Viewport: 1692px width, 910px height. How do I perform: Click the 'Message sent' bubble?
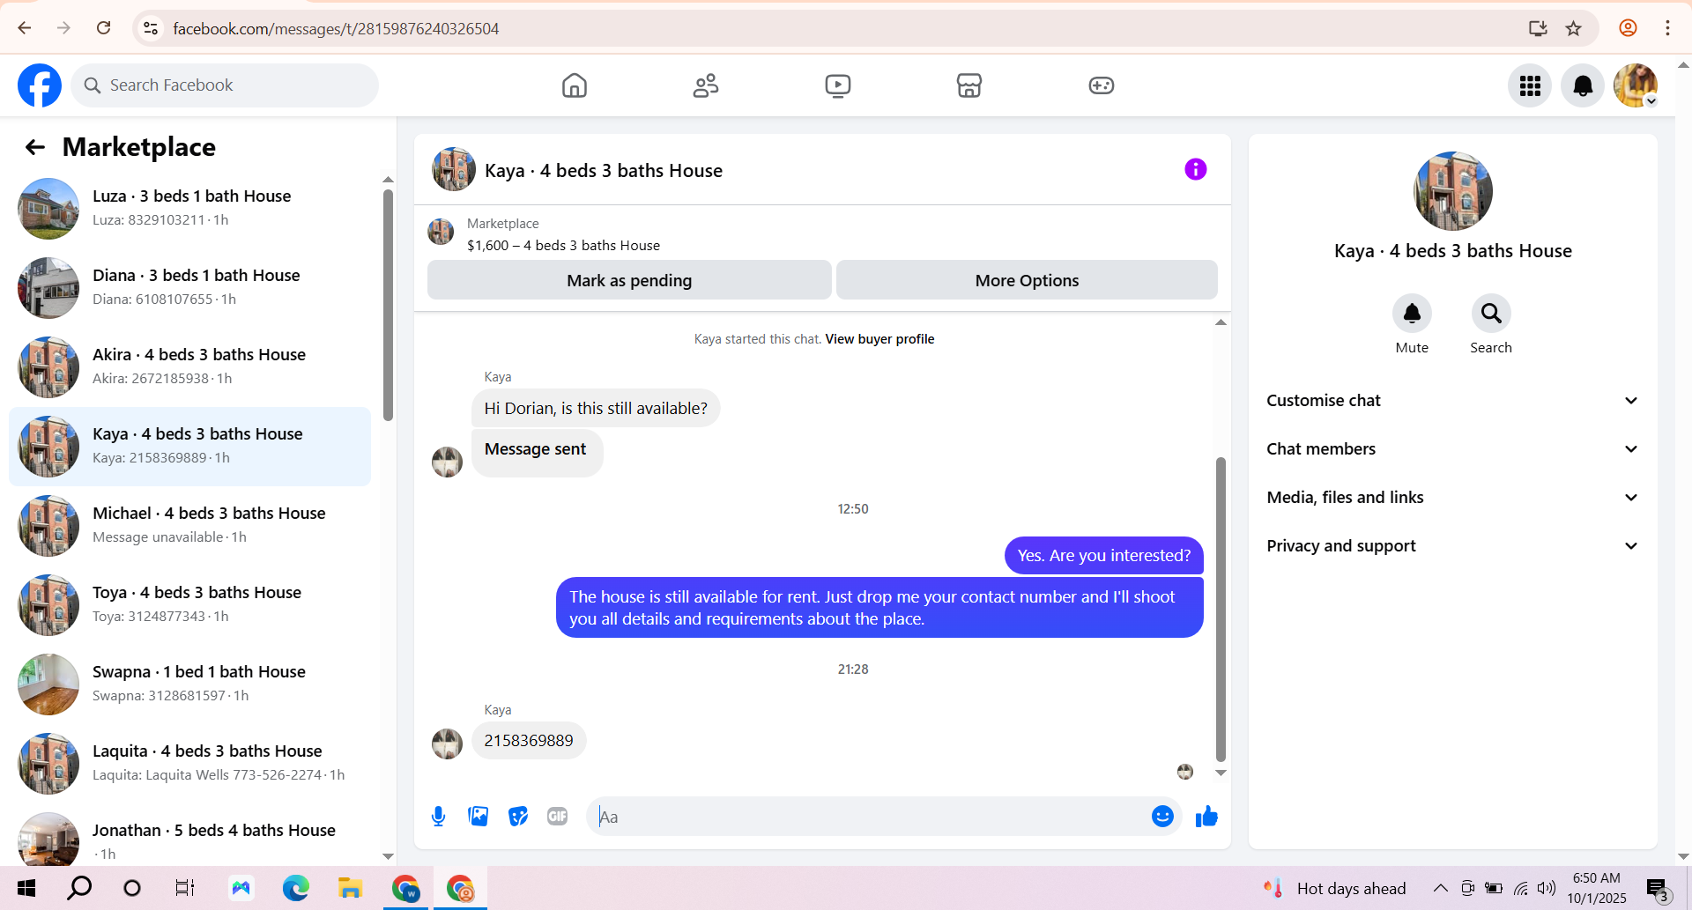tap(537, 452)
